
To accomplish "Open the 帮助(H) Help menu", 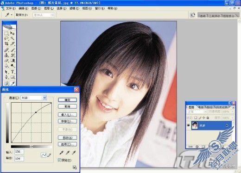I will click(x=112, y=8).
